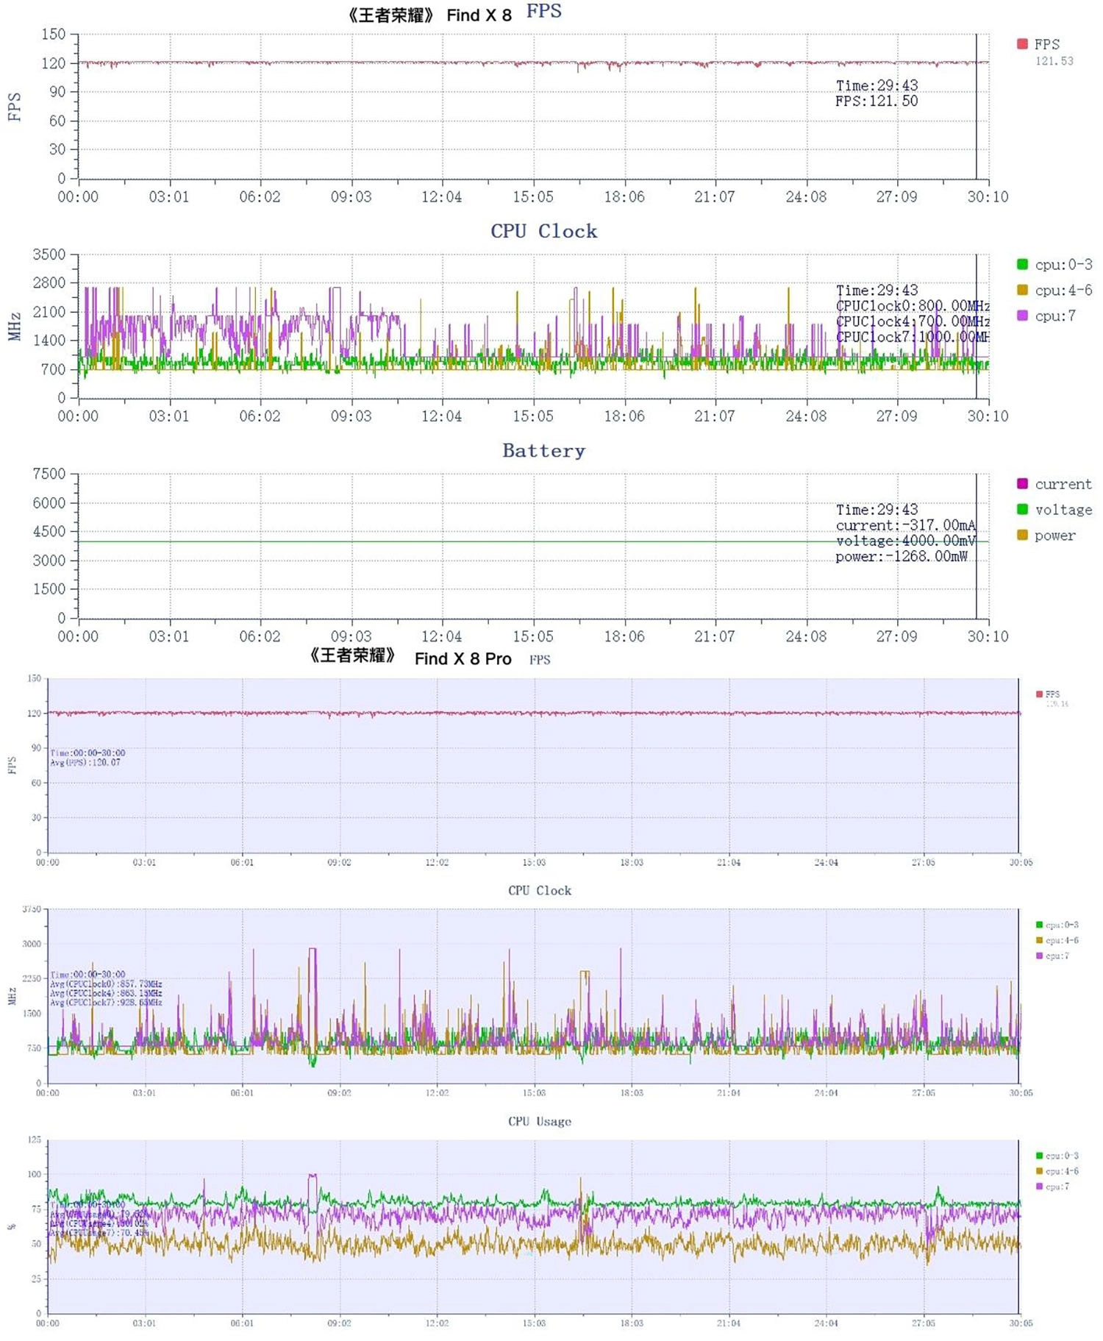Click the 'CPU Usage' chart title
Screen dimensions: 1103x1341
(540, 1121)
